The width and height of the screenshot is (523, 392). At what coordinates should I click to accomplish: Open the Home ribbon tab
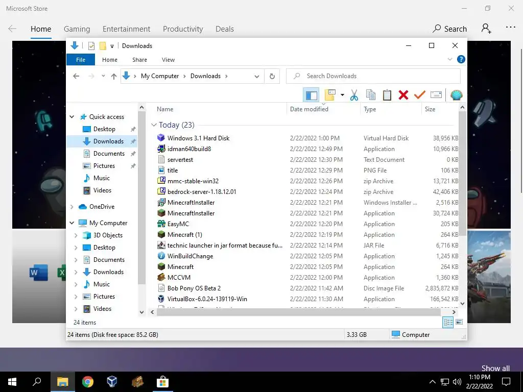click(x=110, y=60)
